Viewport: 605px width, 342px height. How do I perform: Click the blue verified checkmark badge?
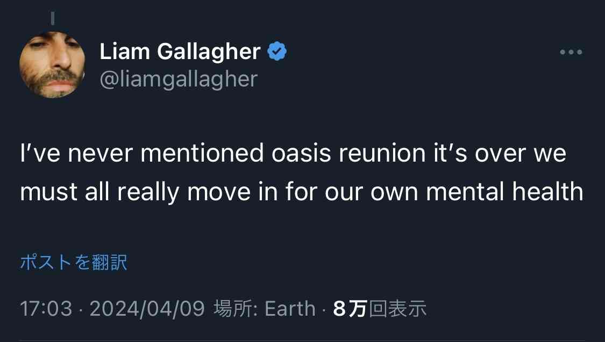click(277, 51)
